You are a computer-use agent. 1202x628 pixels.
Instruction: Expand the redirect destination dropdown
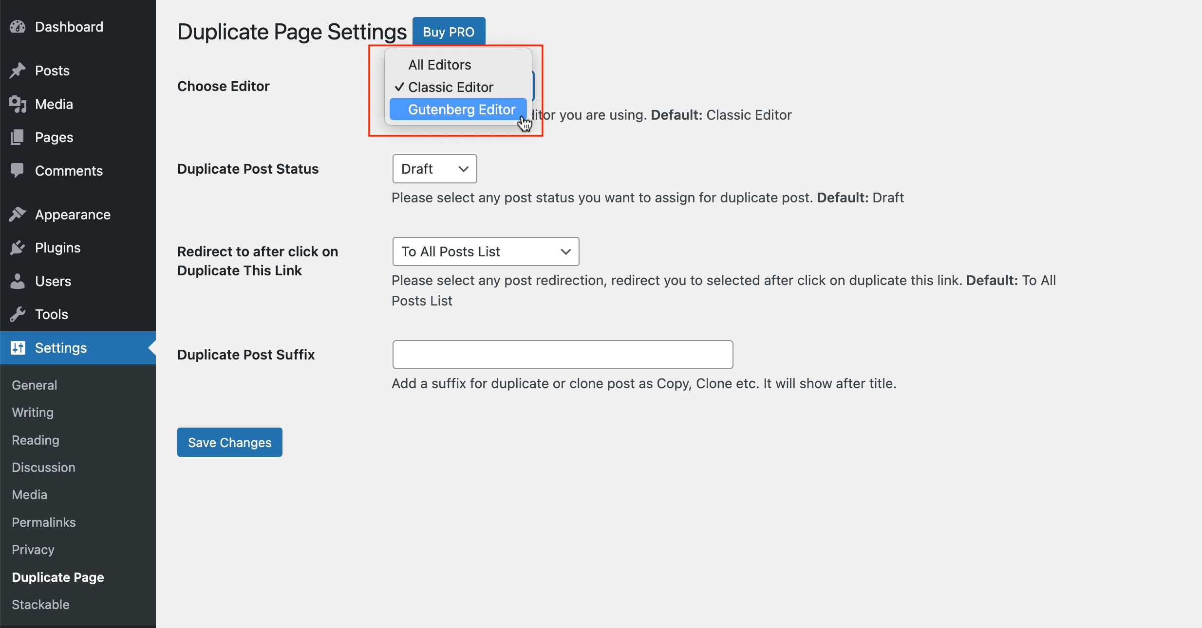pos(485,251)
